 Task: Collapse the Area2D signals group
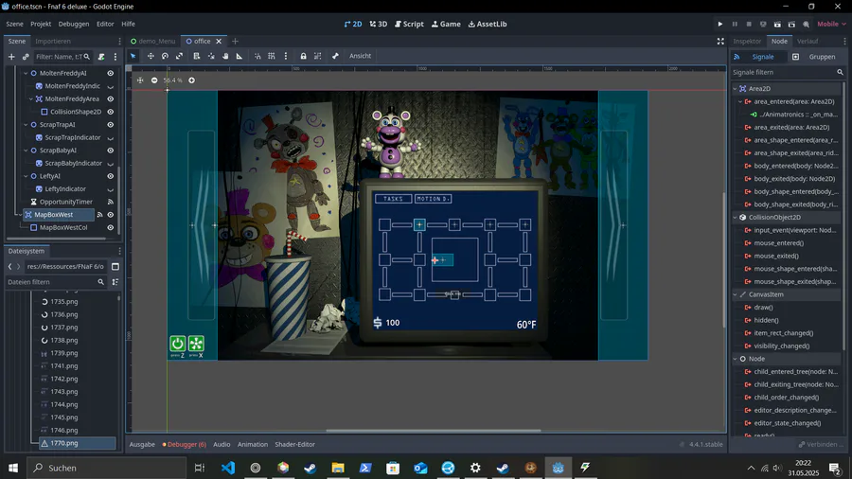coord(735,89)
